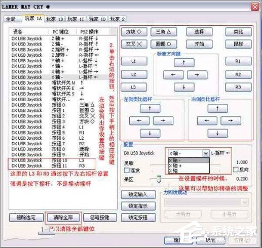Choose 'X 轴 +' in dropdown list

point(189,166)
